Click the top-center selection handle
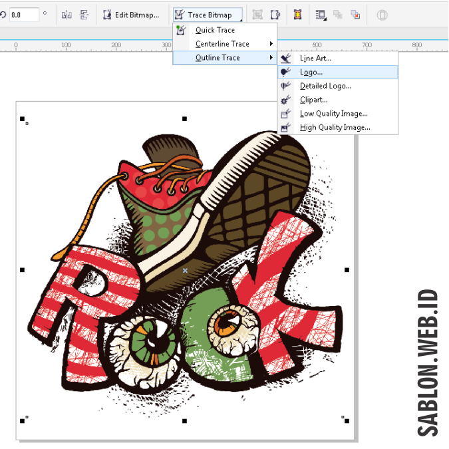Screen dimensions: 449x449 pos(185,119)
